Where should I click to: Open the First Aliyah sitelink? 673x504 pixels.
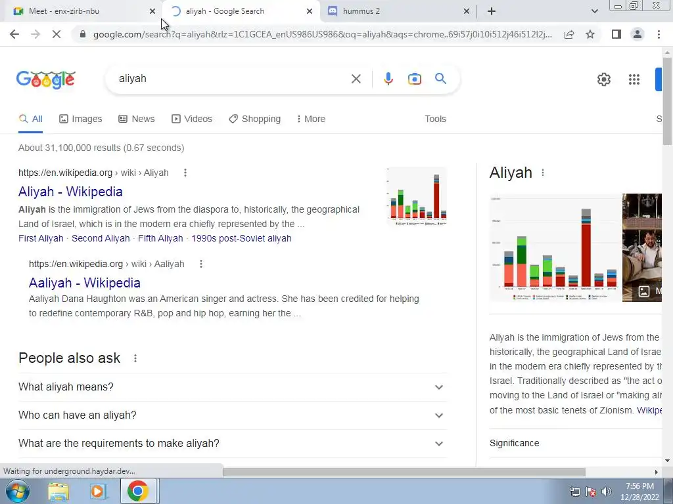(41, 238)
